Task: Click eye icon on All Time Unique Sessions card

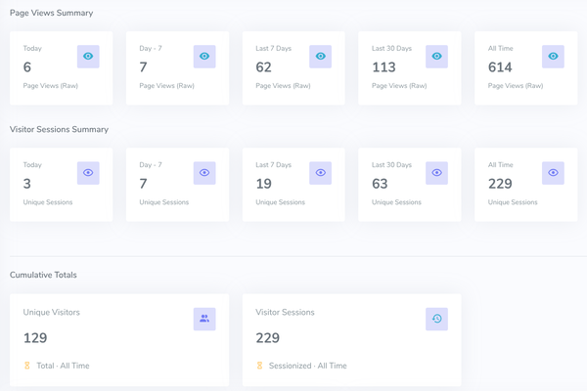Action: [553, 173]
